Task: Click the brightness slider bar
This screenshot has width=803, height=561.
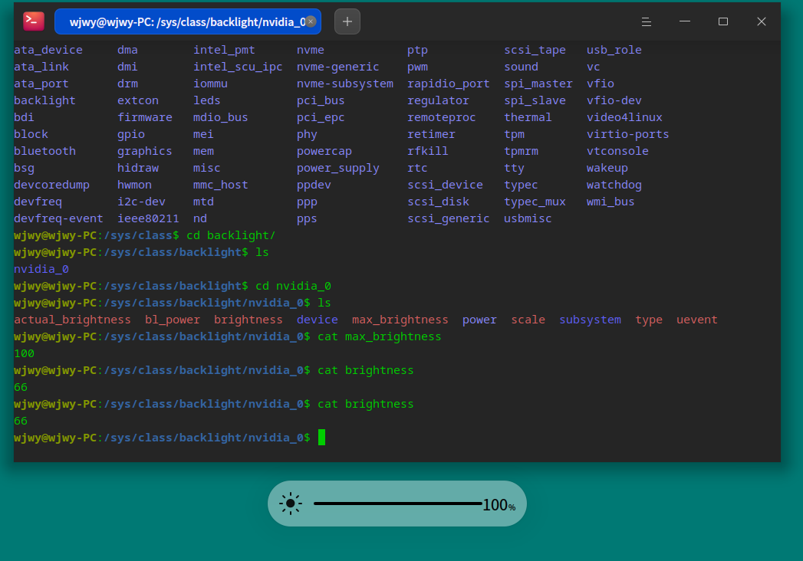Action: coord(398,504)
